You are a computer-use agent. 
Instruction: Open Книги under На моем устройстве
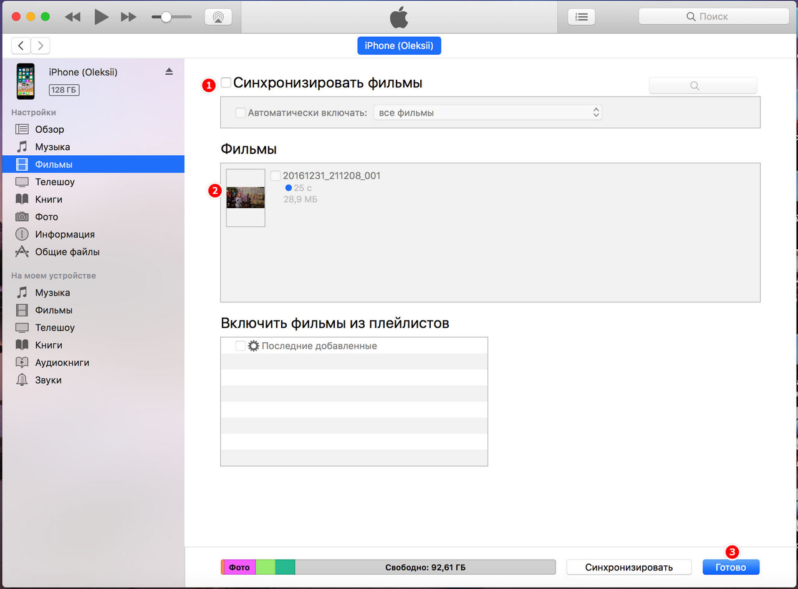92,345
